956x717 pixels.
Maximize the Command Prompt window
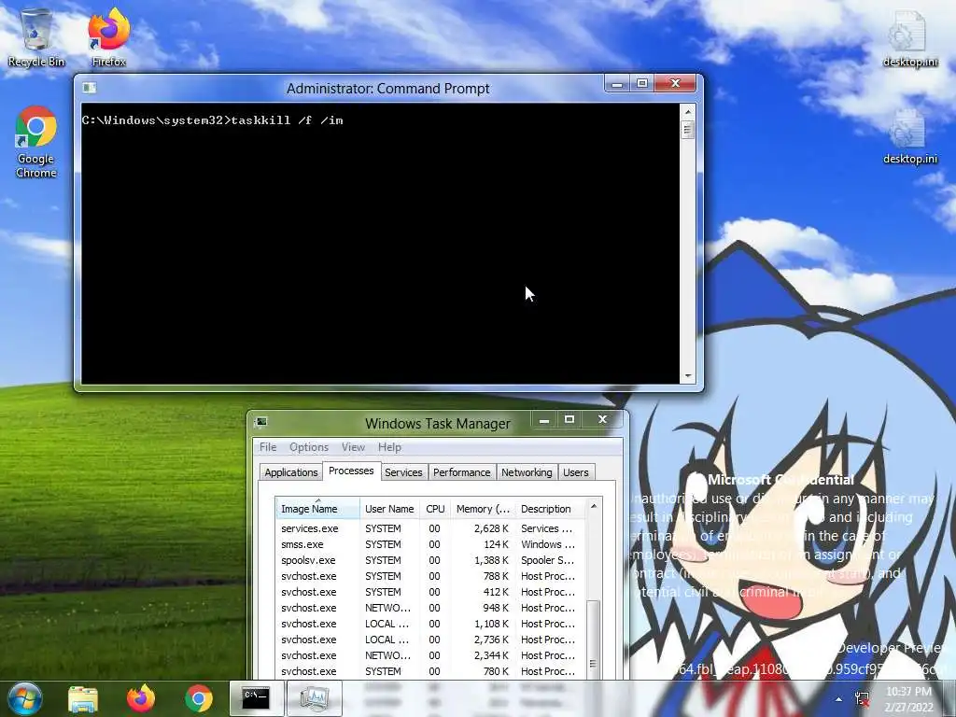click(x=642, y=83)
